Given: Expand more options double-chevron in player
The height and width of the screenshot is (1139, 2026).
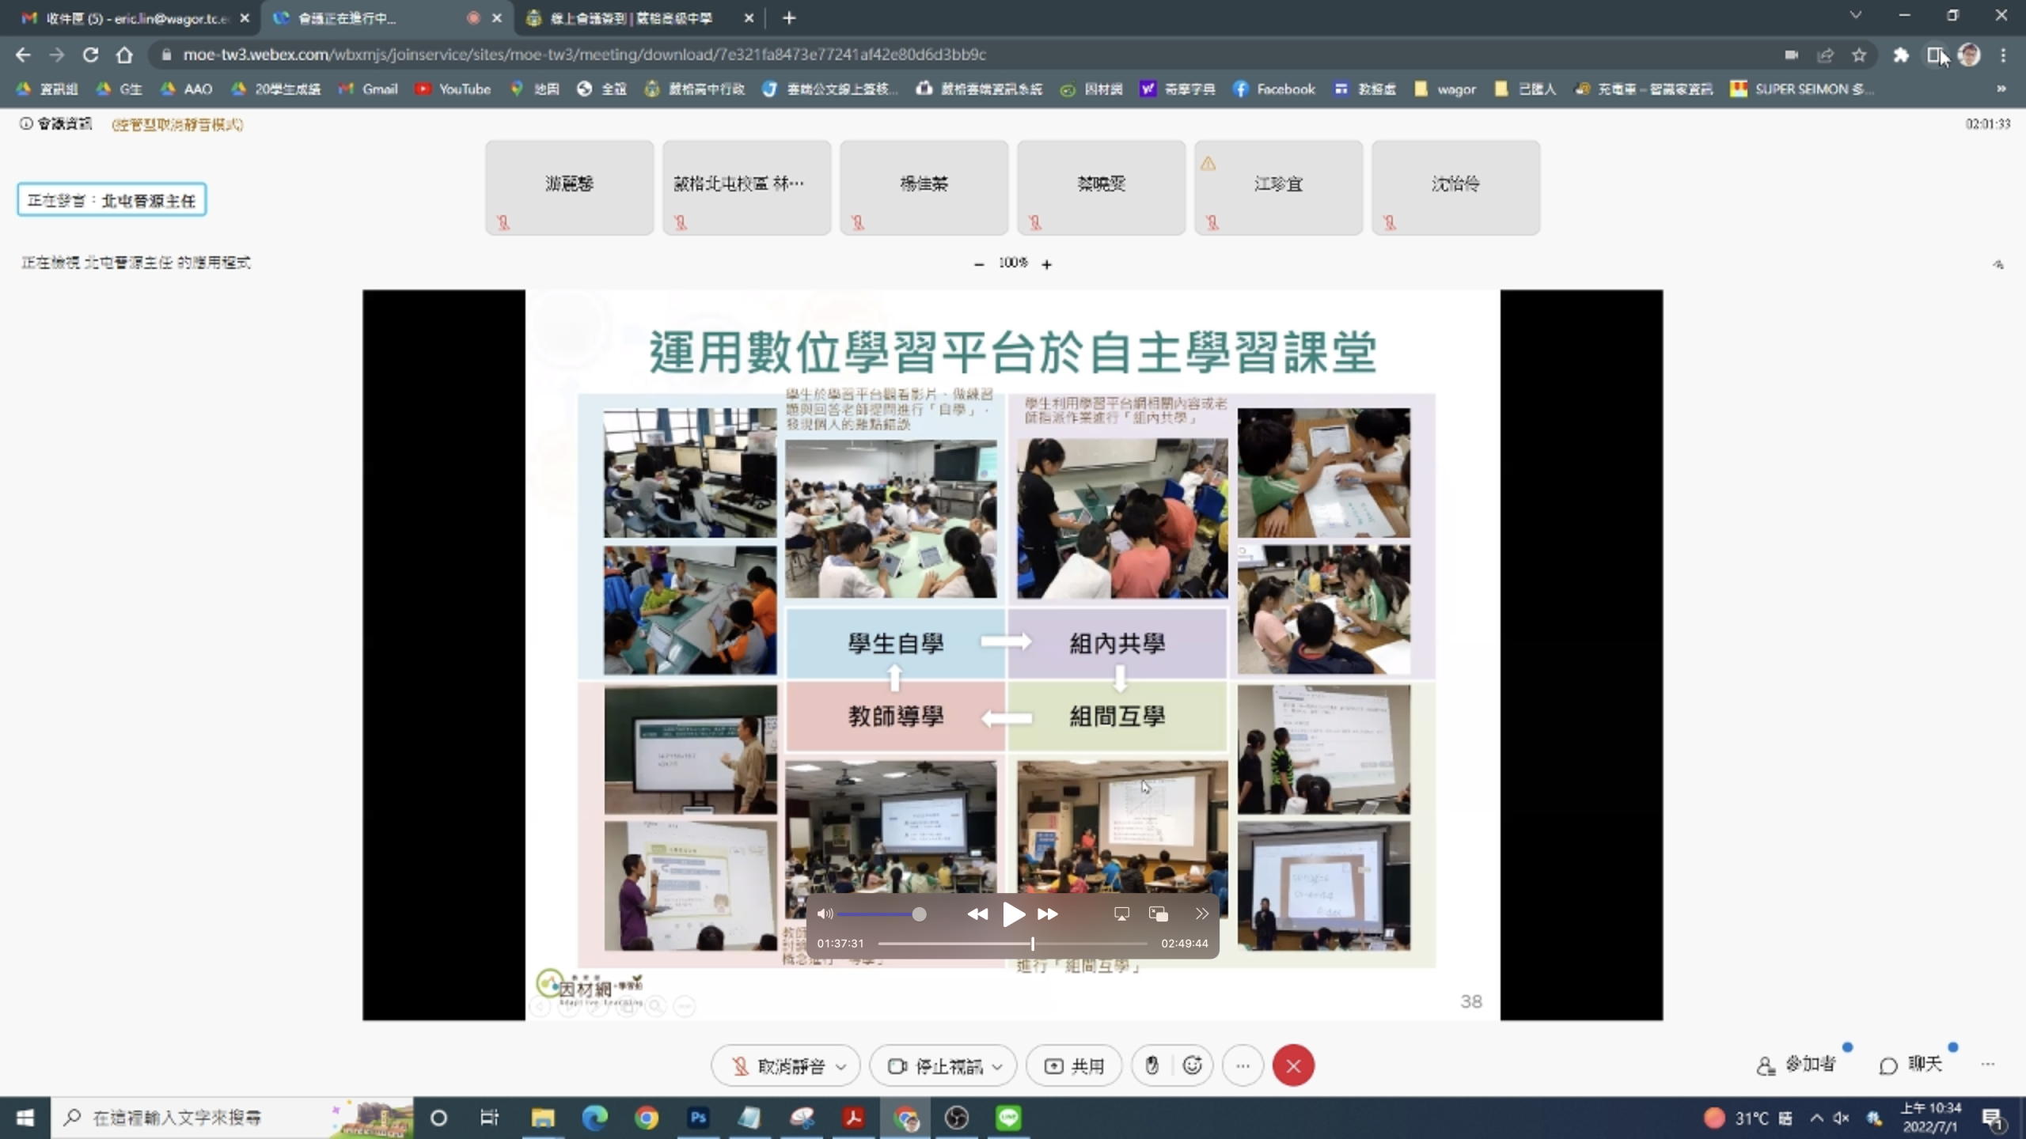Looking at the screenshot, I should click(1201, 914).
